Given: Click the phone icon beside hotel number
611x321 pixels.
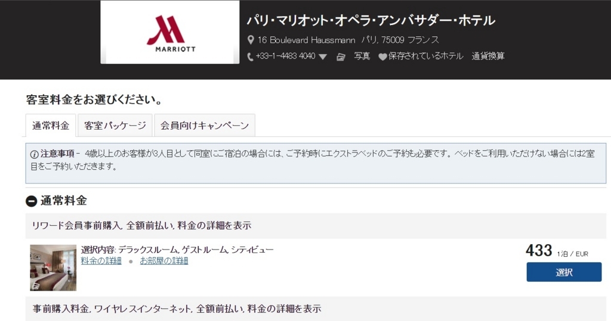Looking at the screenshot, I should [250, 57].
